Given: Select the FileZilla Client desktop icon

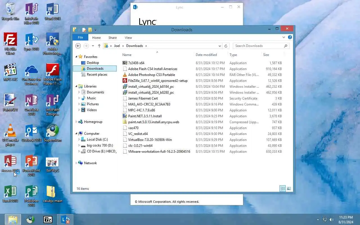Looking at the screenshot, I should click(x=10, y=44).
